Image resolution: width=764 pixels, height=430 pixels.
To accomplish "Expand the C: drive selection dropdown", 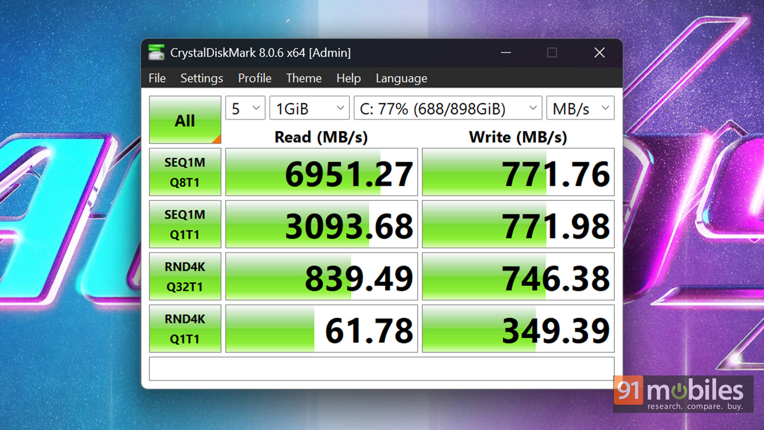I will [x=448, y=108].
